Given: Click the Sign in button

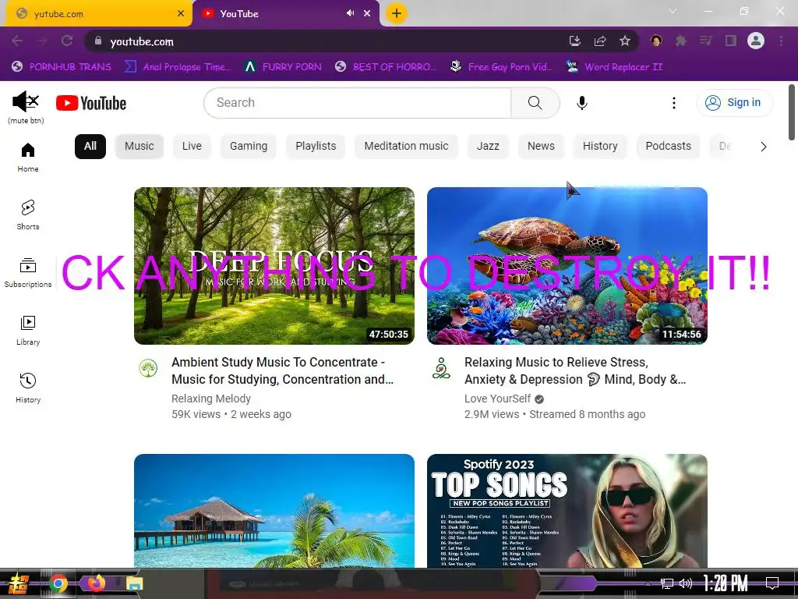Looking at the screenshot, I should (x=733, y=102).
